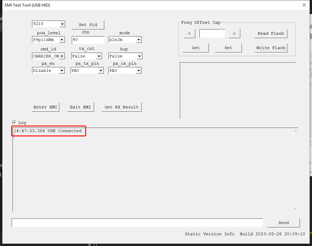The height and width of the screenshot is (246, 312).
Task: Open the hop dropdown
Action: (x=139, y=56)
